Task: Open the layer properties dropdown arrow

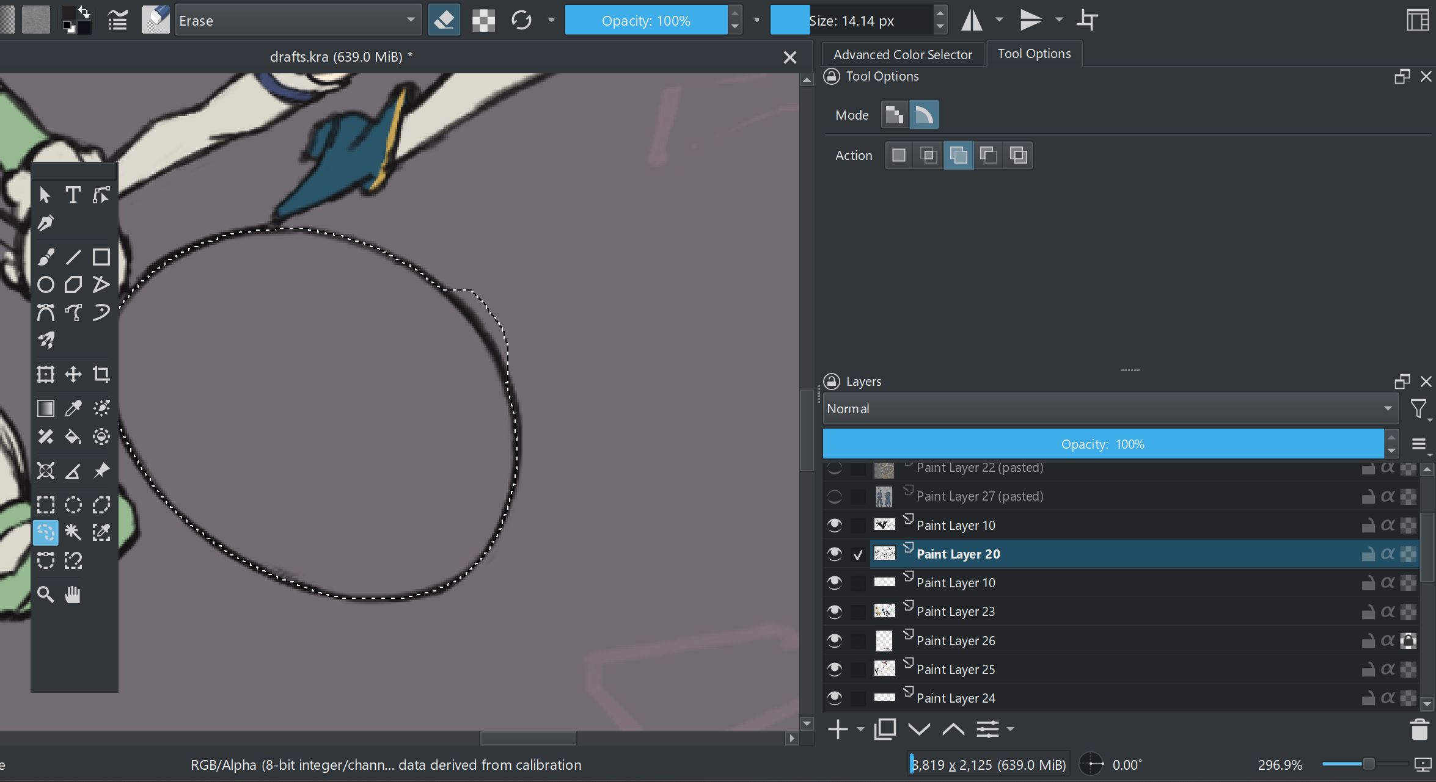Action: [1010, 729]
